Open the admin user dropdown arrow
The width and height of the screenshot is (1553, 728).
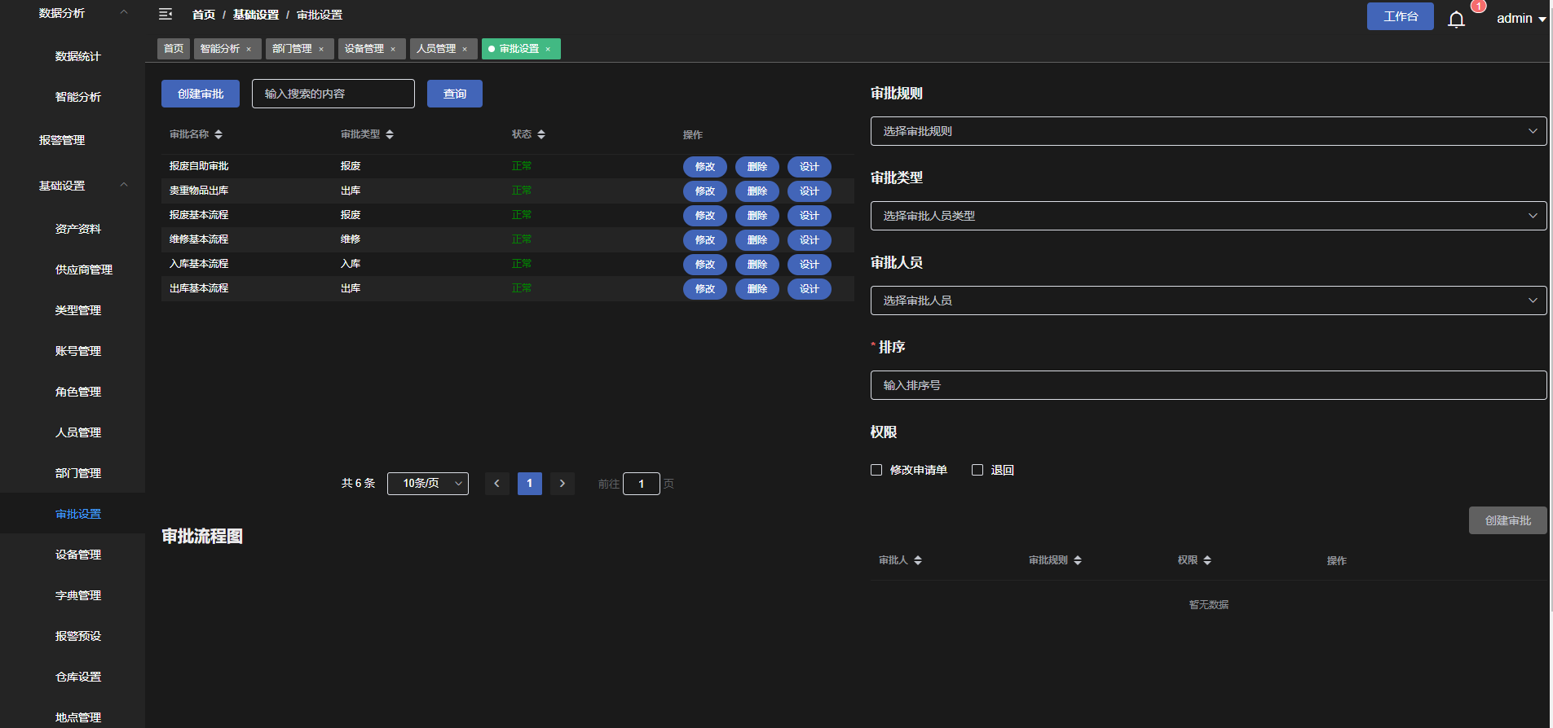click(1542, 19)
